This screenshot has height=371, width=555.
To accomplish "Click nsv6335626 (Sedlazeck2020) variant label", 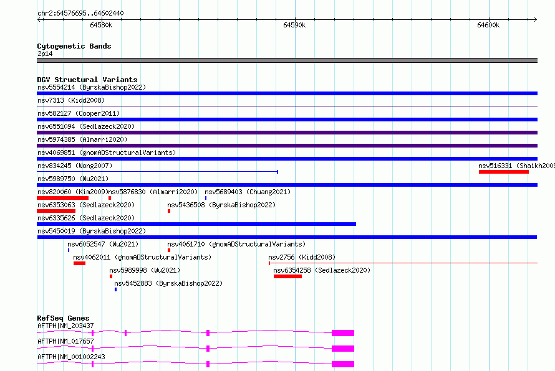I will point(86,218).
